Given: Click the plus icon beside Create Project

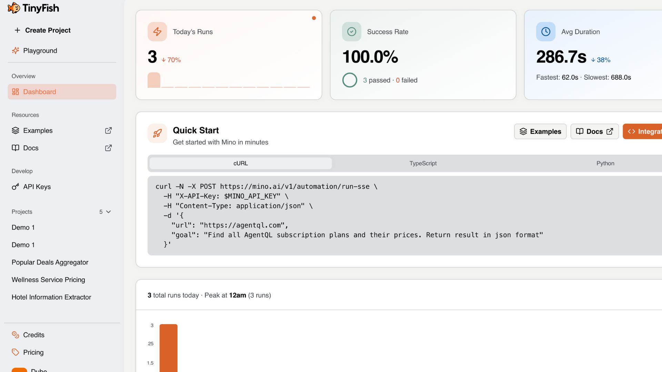Looking at the screenshot, I should point(17,30).
